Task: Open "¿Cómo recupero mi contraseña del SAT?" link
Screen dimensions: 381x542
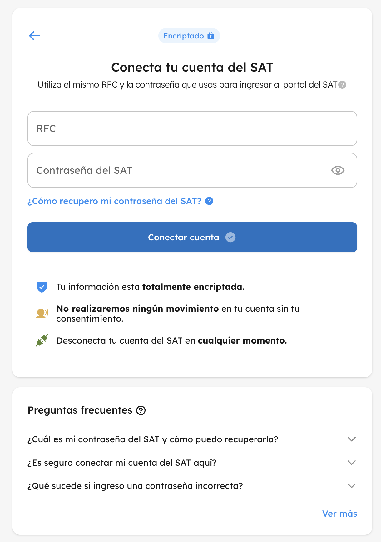Action: pos(114,201)
